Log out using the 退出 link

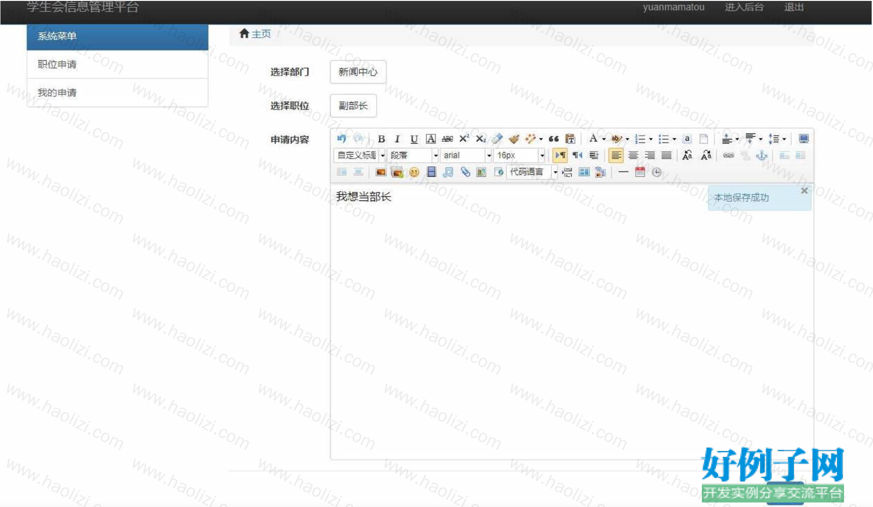click(x=794, y=7)
